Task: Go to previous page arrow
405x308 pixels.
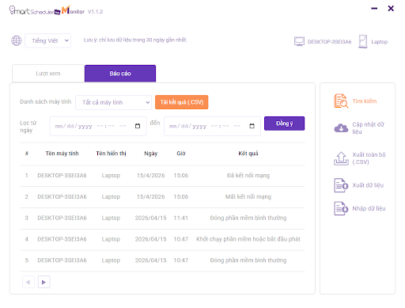Action: coord(28,282)
